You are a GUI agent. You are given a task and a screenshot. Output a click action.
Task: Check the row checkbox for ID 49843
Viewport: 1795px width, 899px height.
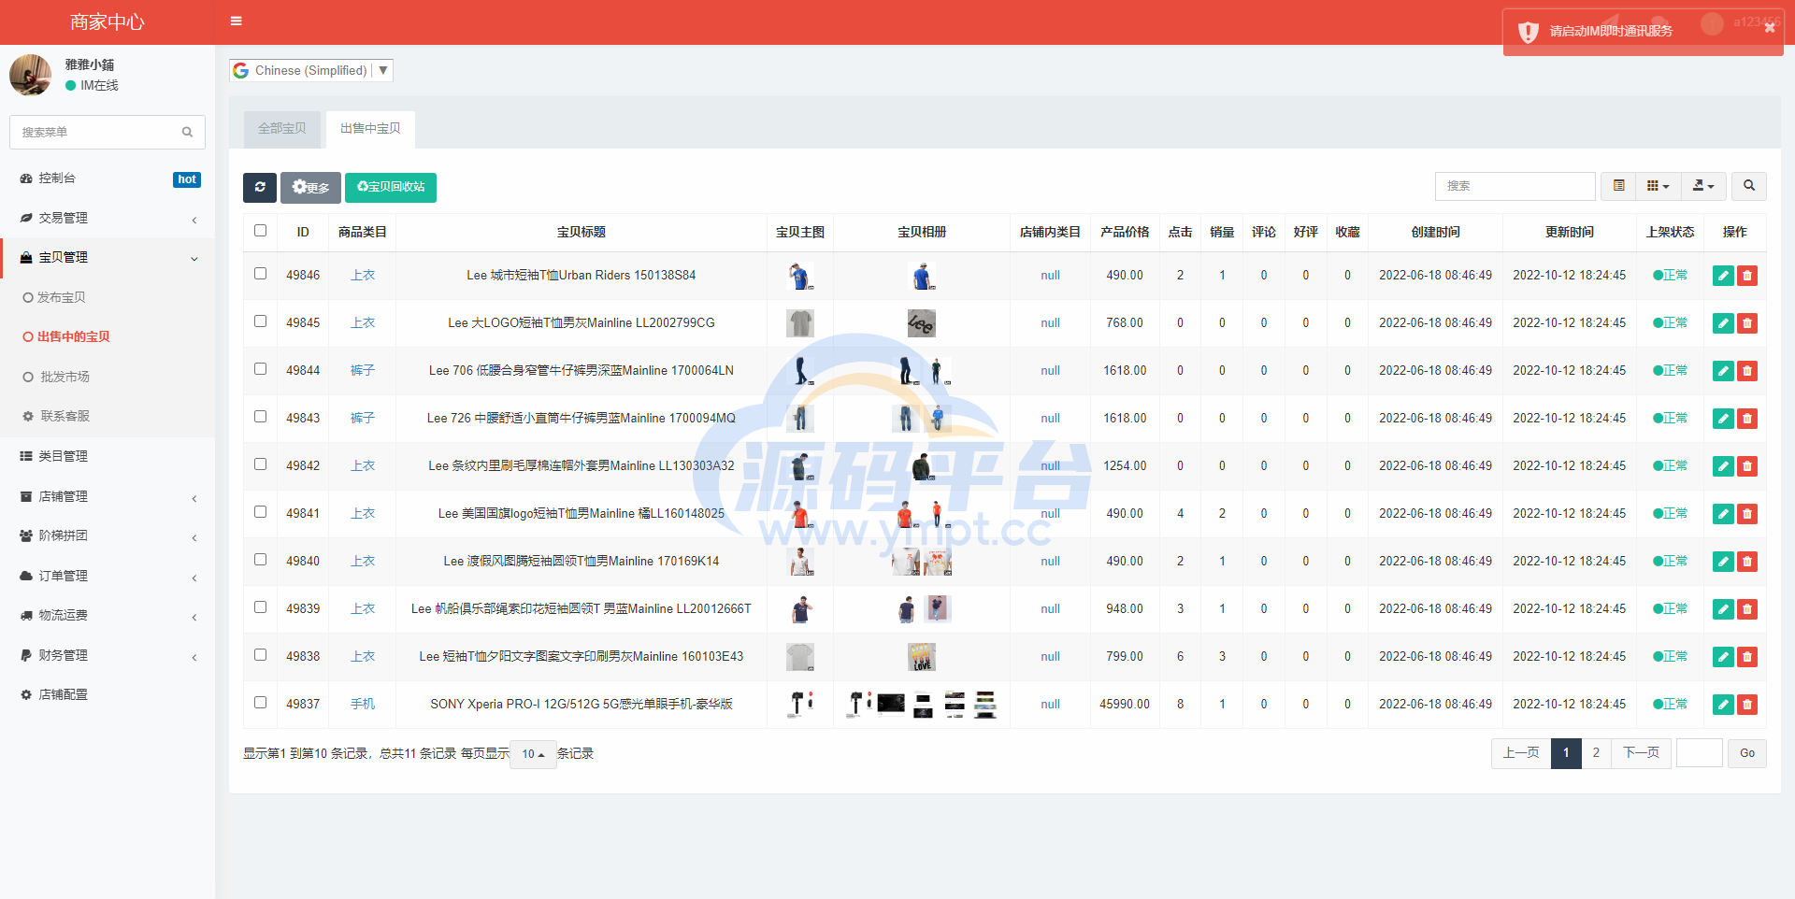(x=261, y=417)
